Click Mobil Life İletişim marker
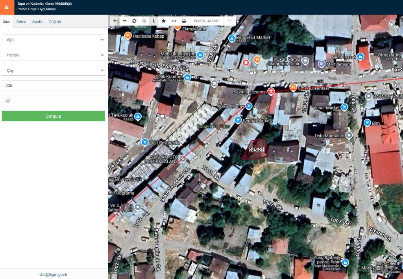This screenshot has width=403, height=279. (200, 55)
